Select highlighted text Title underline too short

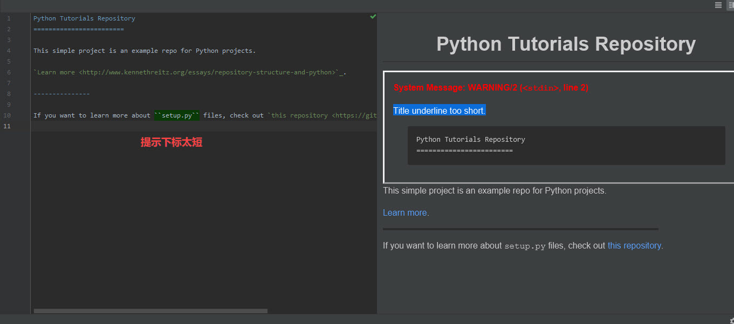point(438,111)
